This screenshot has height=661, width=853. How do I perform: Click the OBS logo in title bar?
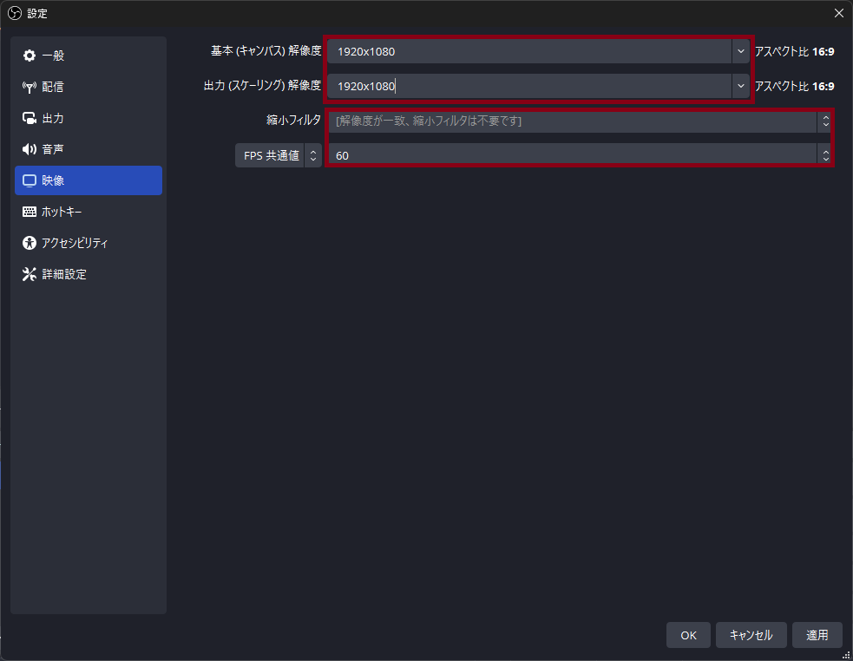[14, 13]
